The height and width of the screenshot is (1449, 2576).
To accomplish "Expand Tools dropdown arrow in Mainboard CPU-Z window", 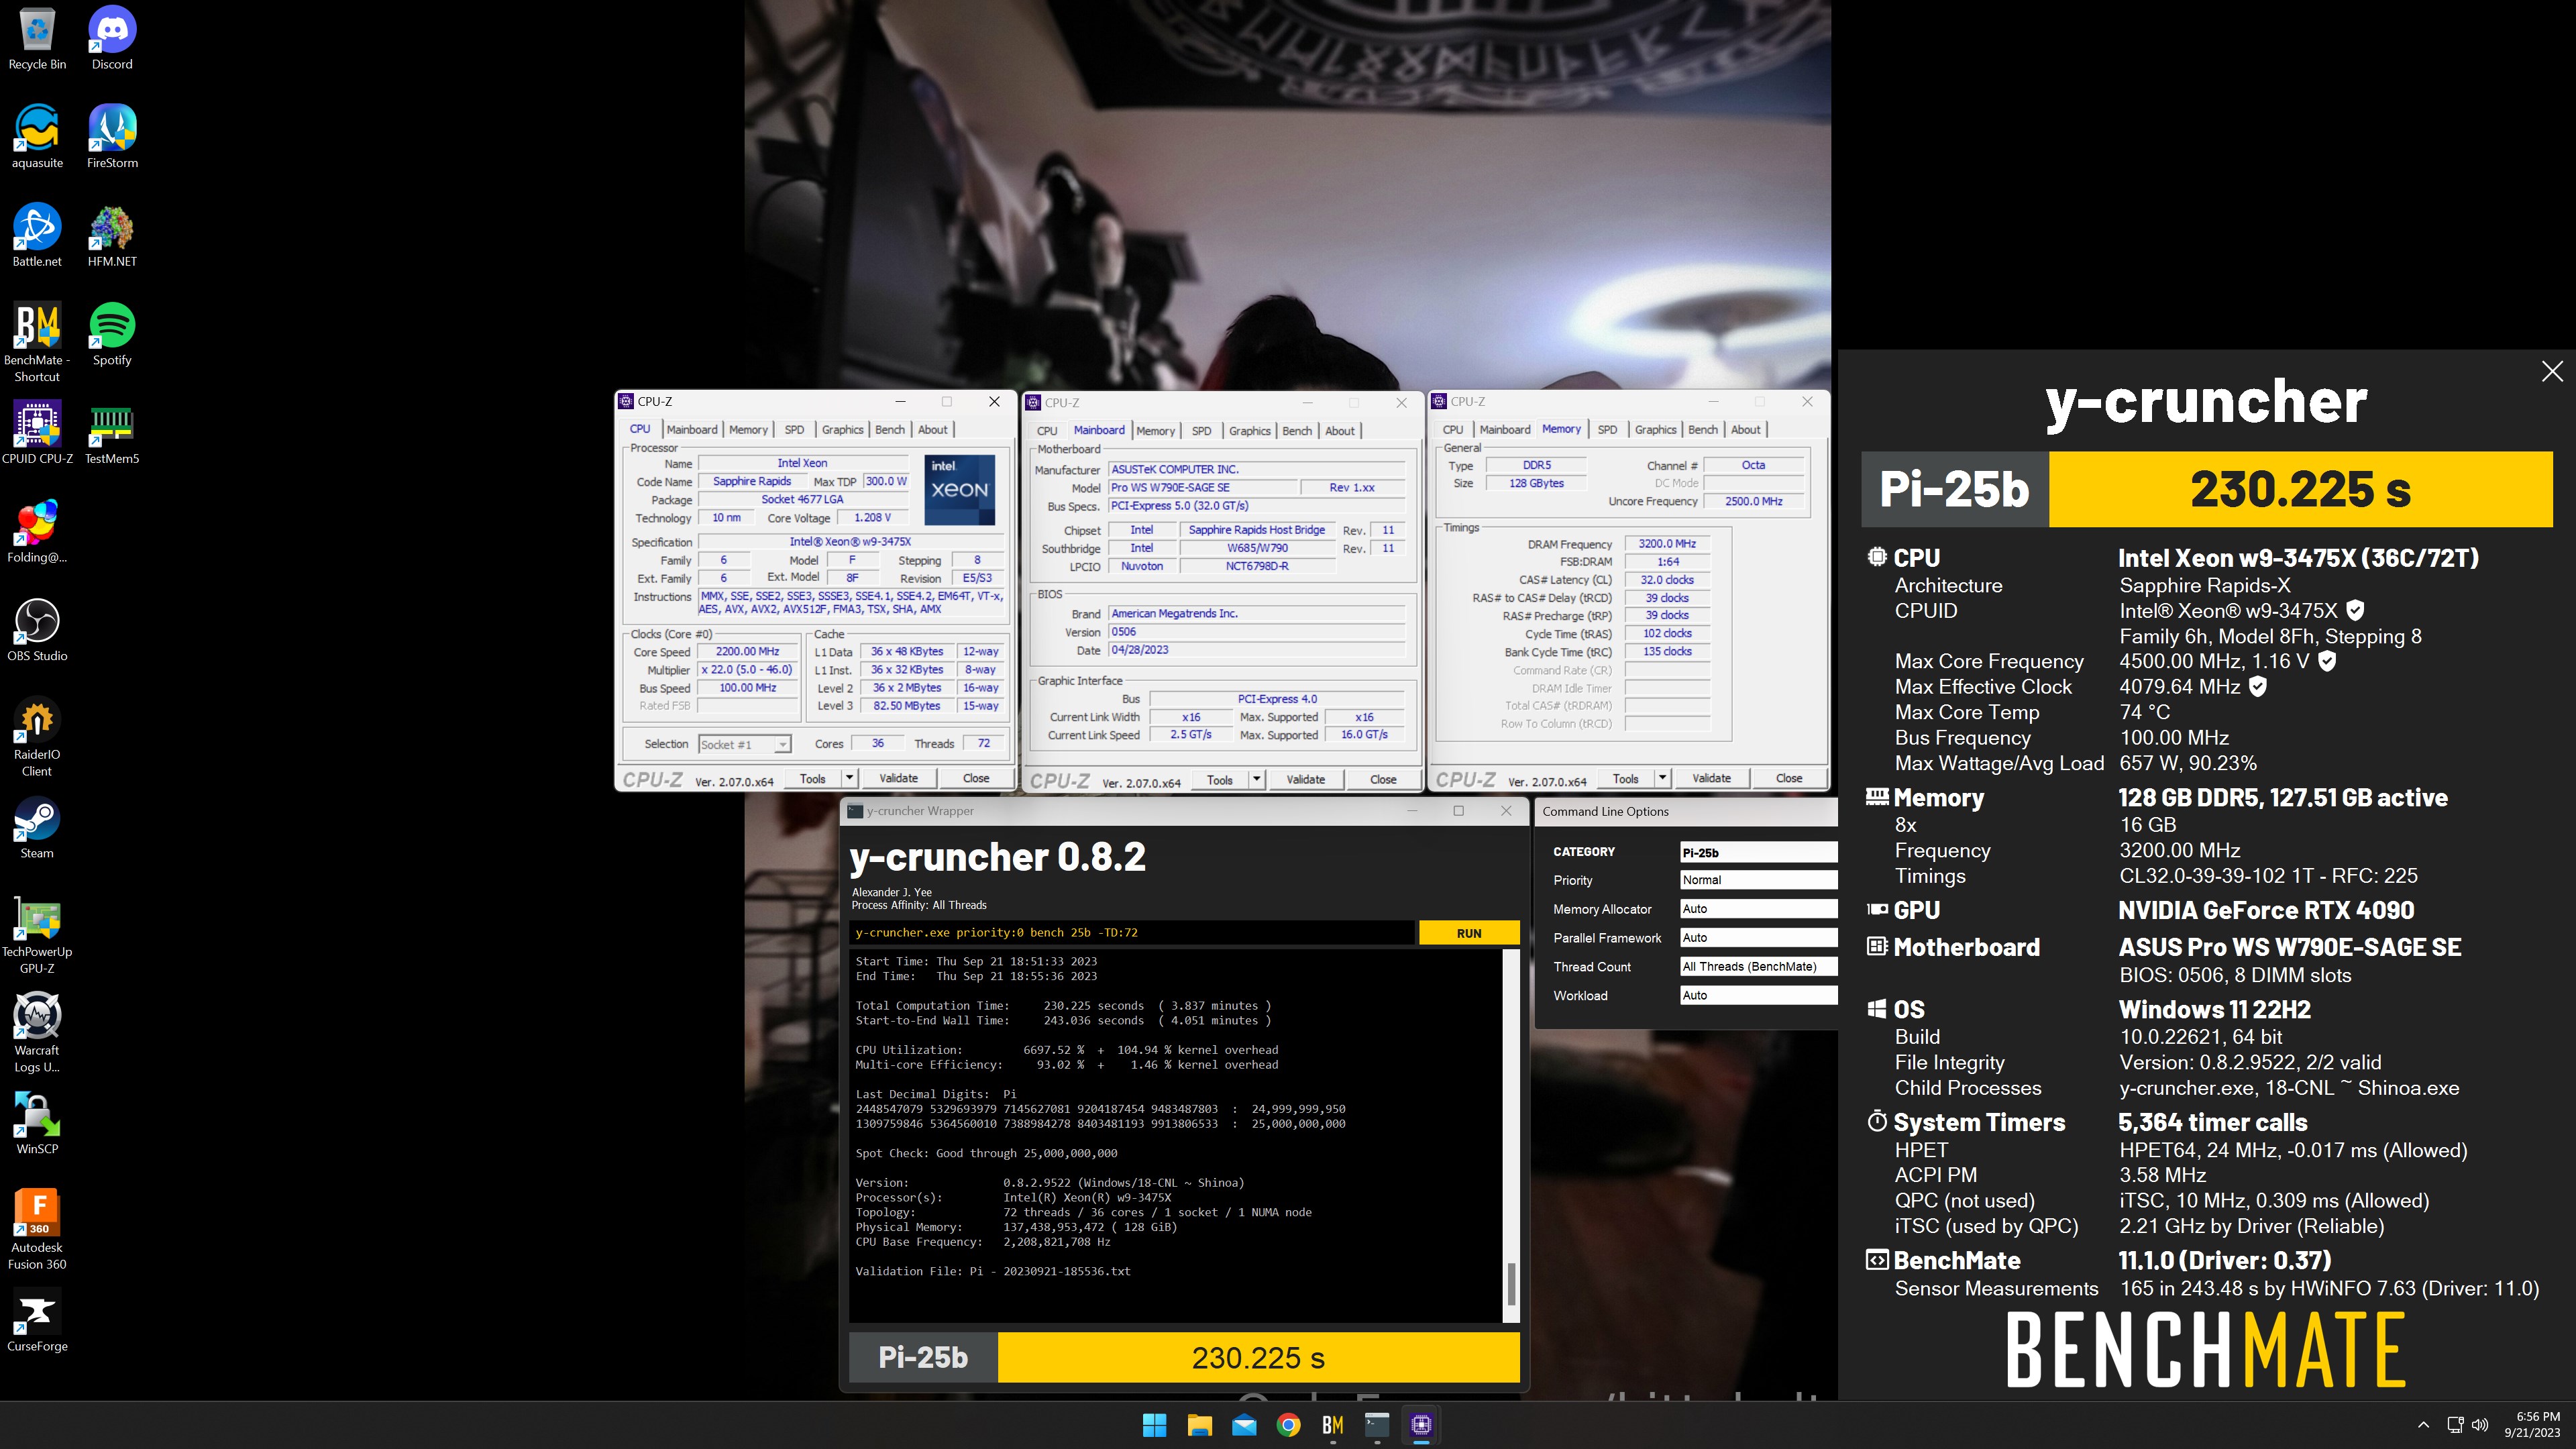I will pyautogui.click(x=1256, y=780).
